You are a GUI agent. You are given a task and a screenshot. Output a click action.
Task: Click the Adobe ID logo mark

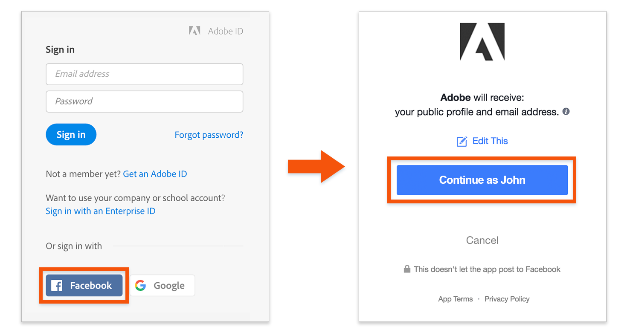click(x=194, y=30)
